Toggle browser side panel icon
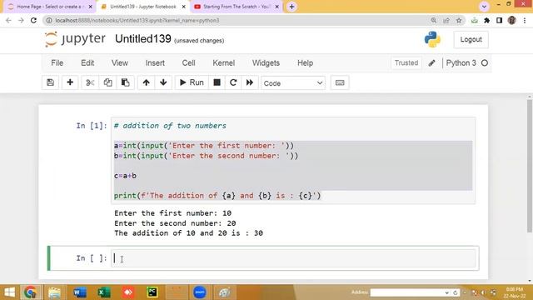The width and height of the screenshot is (533, 300). (x=499, y=20)
